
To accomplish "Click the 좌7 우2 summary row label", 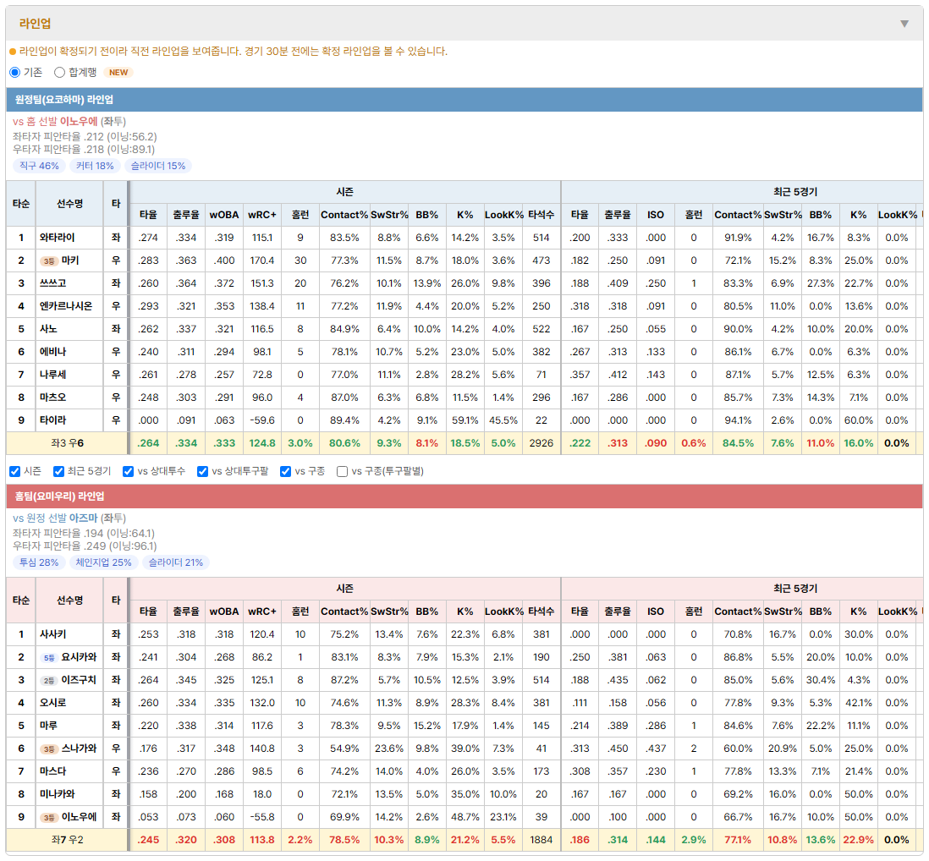I will click(x=67, y=840).
